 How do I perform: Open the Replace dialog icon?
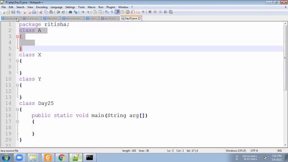coord(75,12)
